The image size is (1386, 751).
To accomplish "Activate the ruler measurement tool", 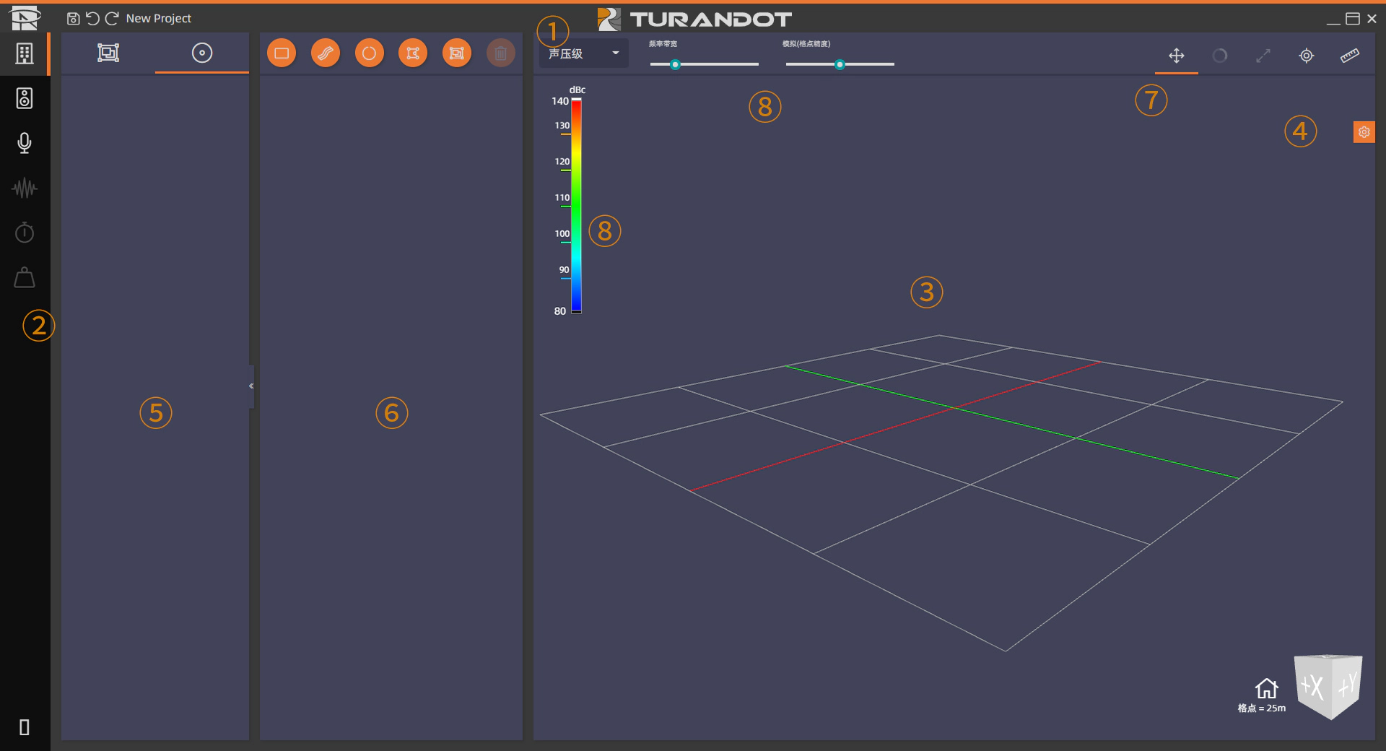I will tap(1349, 56).
